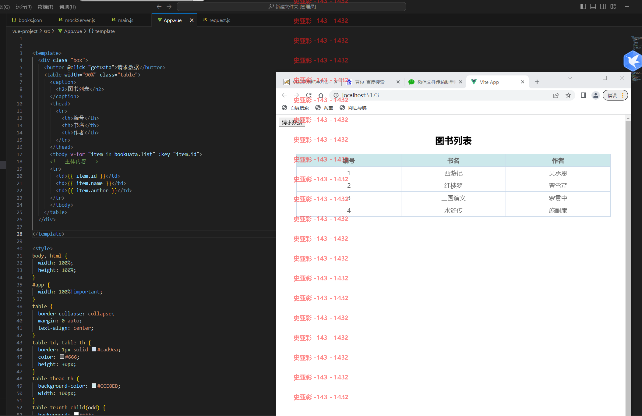The height and width of the screenshot is (416, 642).
Task: Bookmark this page with the star icon
Action: [568, 95]
